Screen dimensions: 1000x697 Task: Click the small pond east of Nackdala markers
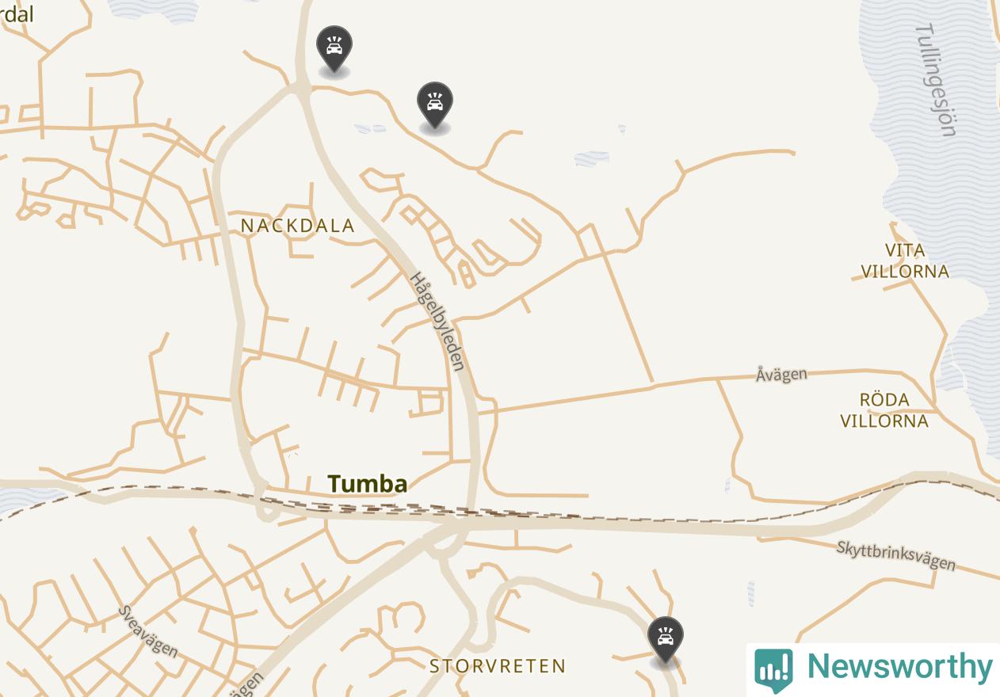tap(592, 158)
